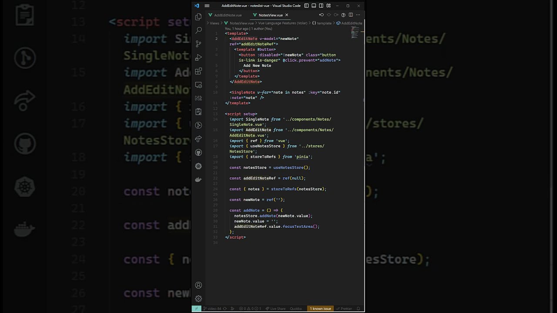Click the 'addNote' function name on line 28
Image resolution: width=557 pixels, height=313 pixels.
(x=252, y=210)
